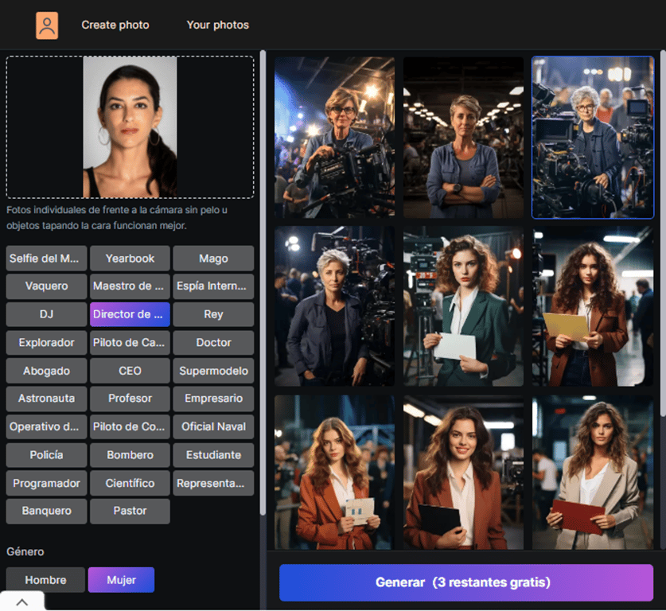Viewport: 666px width, 611px height.
Task: Click the left panel vertical scrollbar
Action: tap(263, 282)
